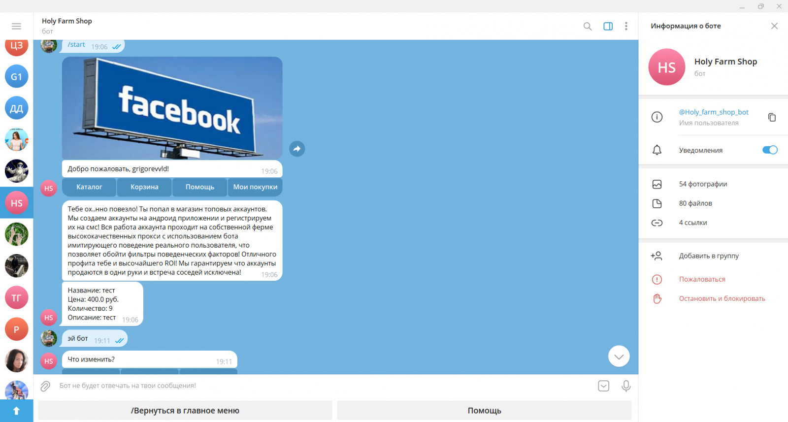This screenshot has height=422, width=788.
Task: Click the voice message microphone icon
Action: point(626,386)
